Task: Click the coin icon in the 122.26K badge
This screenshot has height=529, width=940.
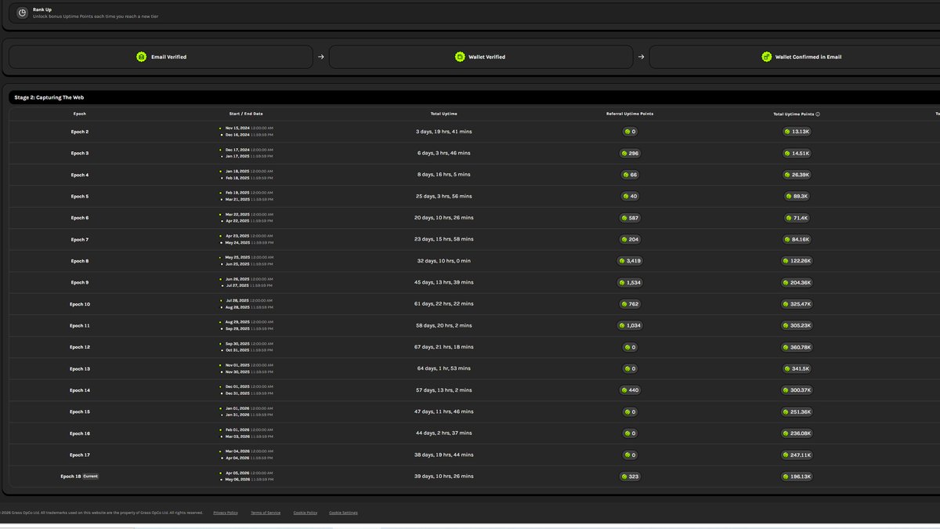Action: coord(786,261)
